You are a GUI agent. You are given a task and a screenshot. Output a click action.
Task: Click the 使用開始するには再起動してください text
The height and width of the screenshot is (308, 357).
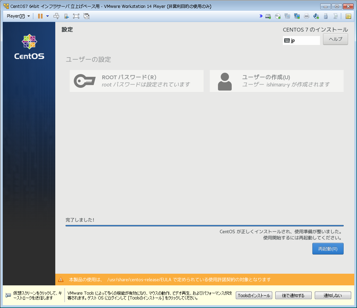(302, 238)
